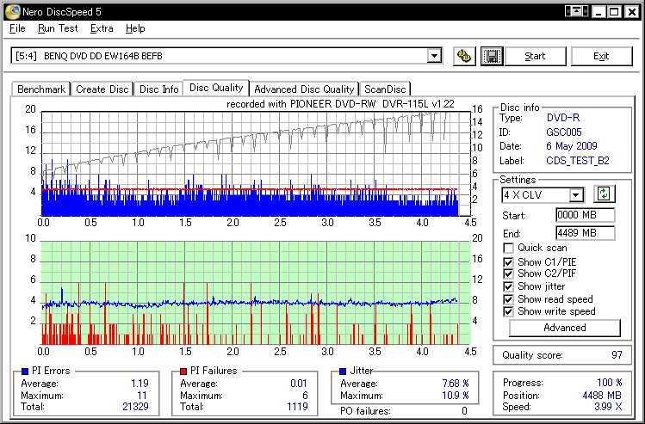This screenshot has height=424, width=645.
Task: Switch to the Advanced Disc Quality tab
Action: click(304, 89)
